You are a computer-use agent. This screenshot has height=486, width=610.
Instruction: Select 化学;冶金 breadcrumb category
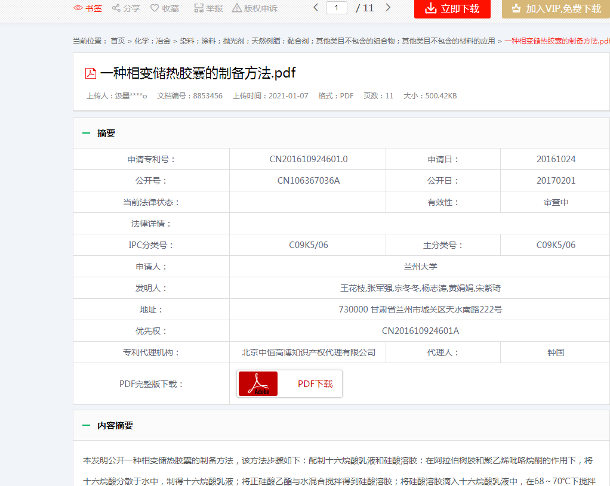152,41
